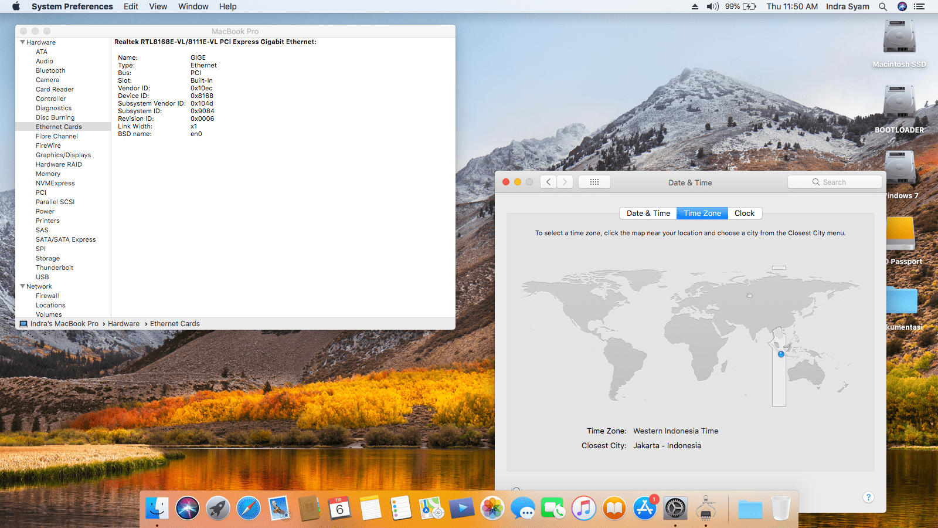Open the Help menu
Viewport: 938px width, 528px height.
(x=228, y=6)
